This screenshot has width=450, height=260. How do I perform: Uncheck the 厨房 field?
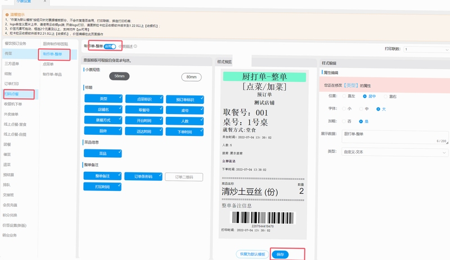(x=103, y=131)
